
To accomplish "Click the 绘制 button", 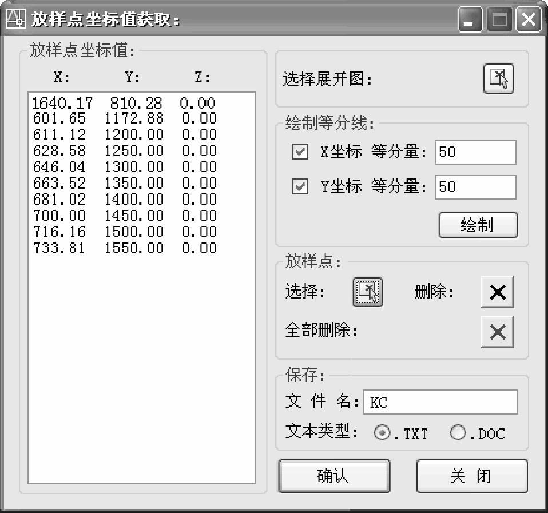I will 478,225.
